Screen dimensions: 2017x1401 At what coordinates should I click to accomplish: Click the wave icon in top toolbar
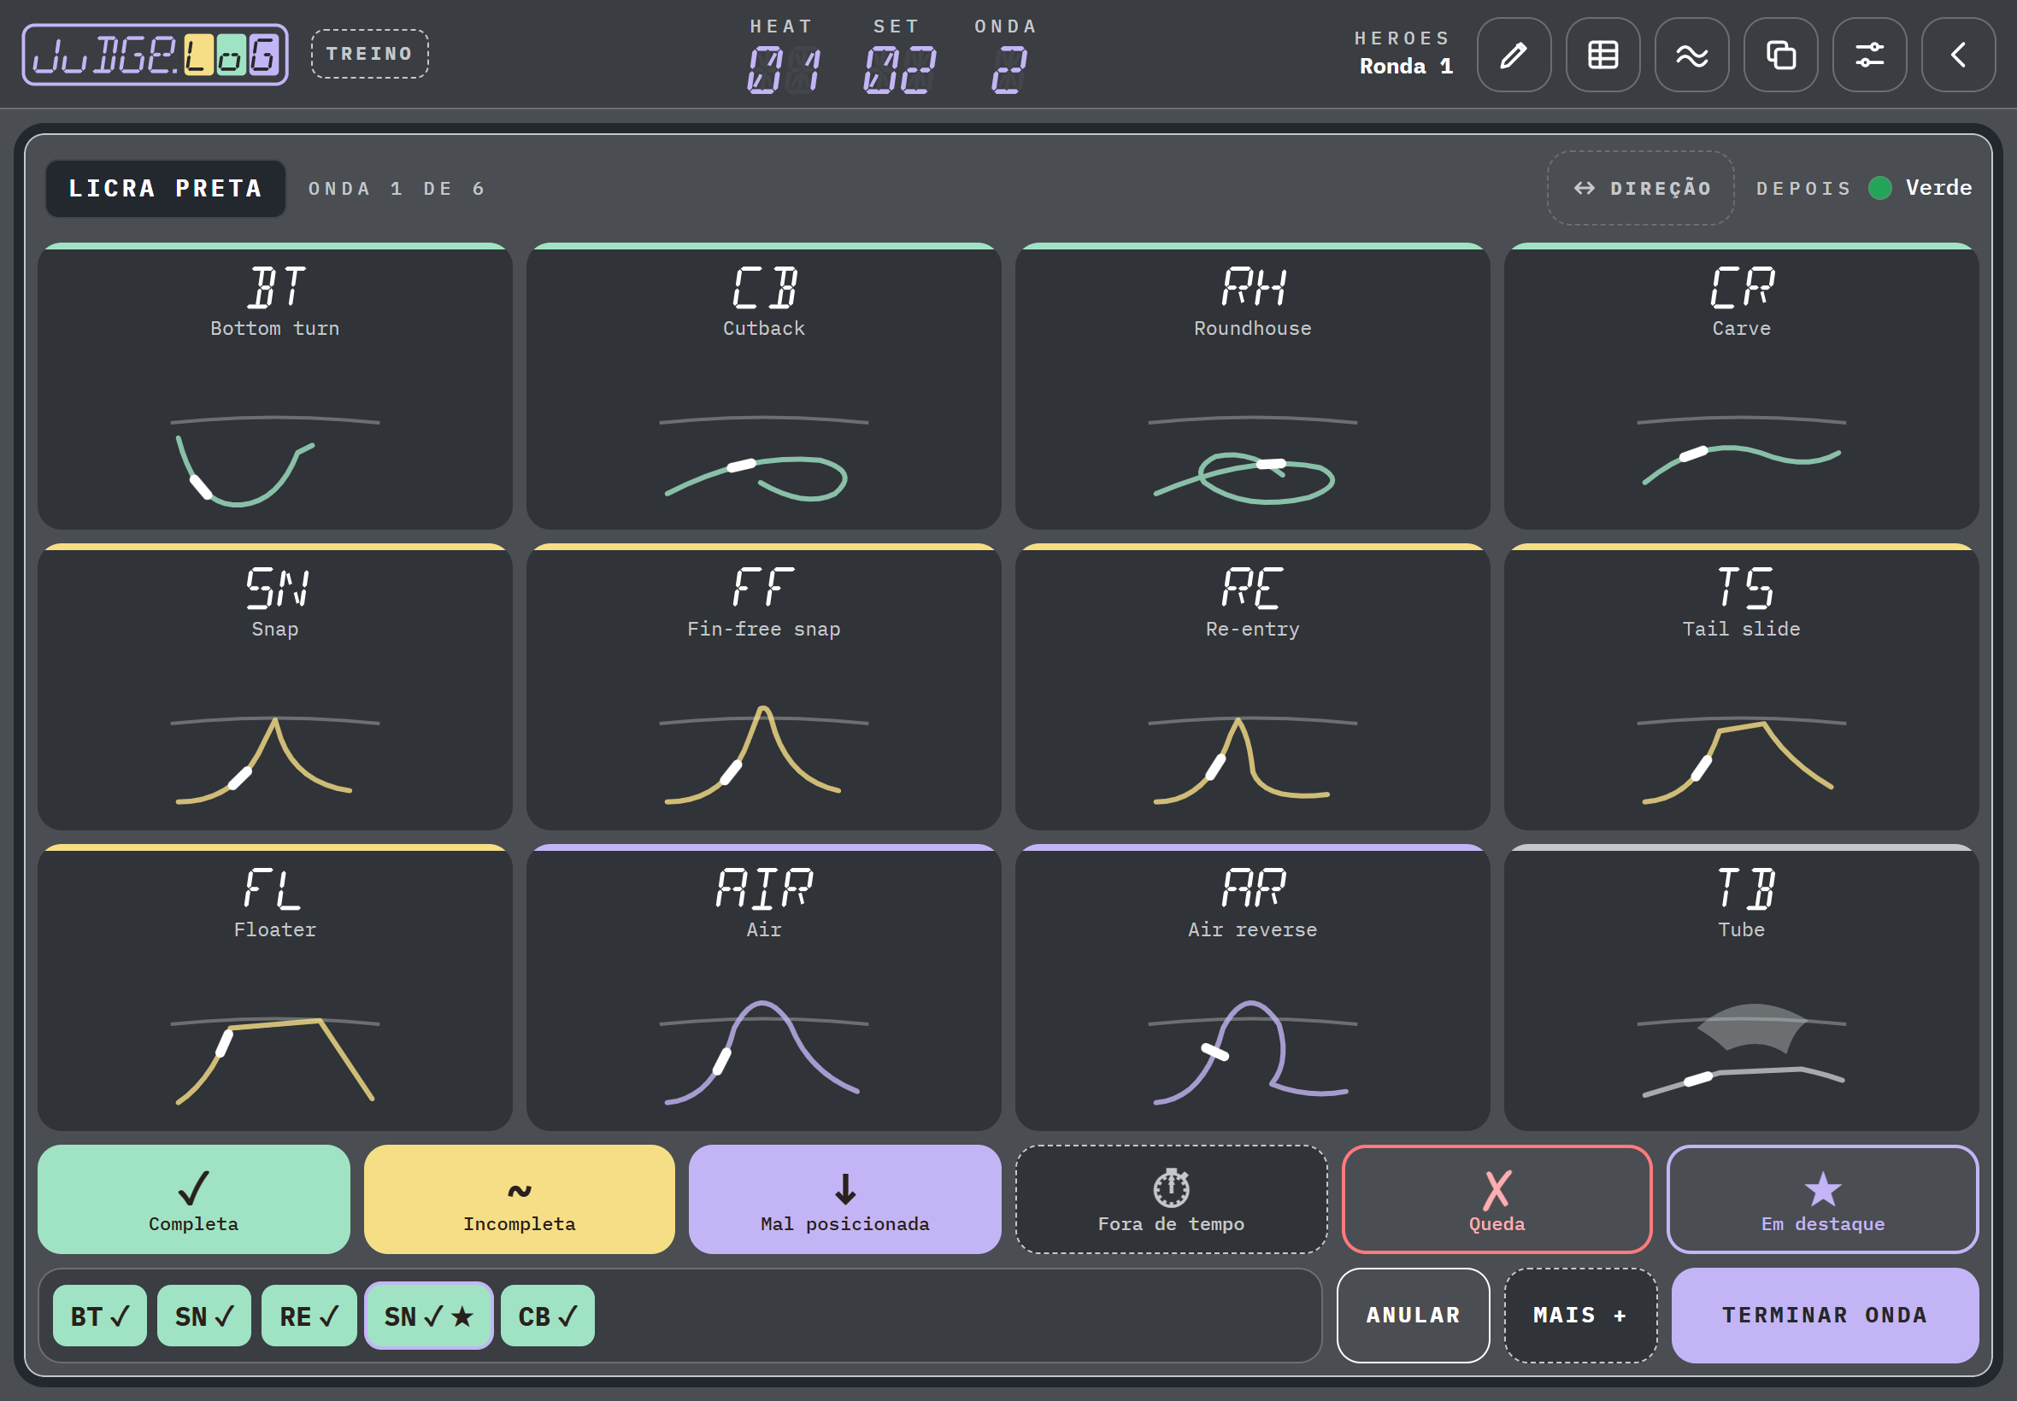[1691, 56]
